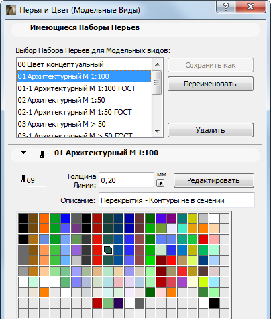
Task: Pick the pink swatch in the third row
Action: (214, 239)
